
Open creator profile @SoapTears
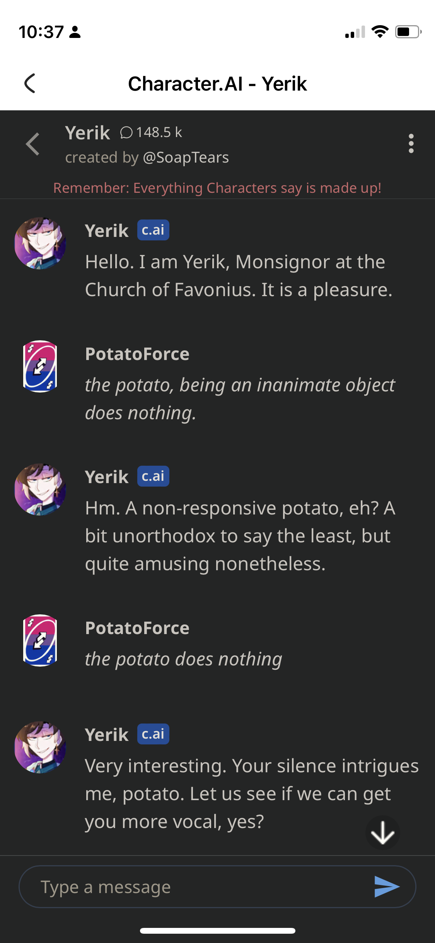186,158
